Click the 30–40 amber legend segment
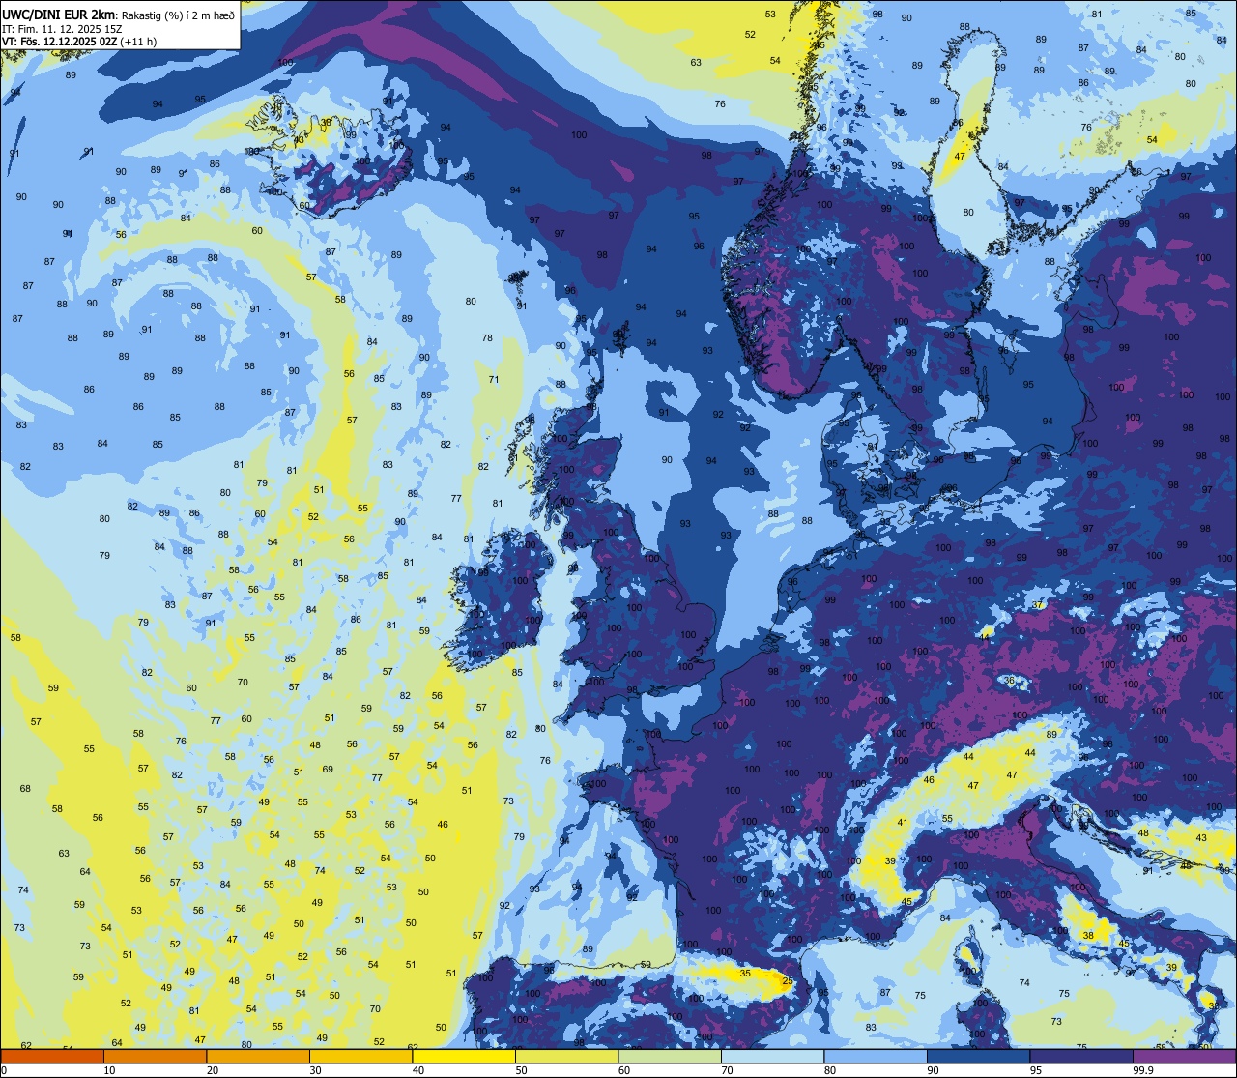This screenshot has width=1237, height=1078. (x=360, y=1056)
